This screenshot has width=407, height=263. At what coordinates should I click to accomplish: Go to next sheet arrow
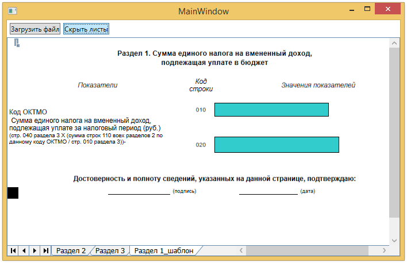click(34, 250)
